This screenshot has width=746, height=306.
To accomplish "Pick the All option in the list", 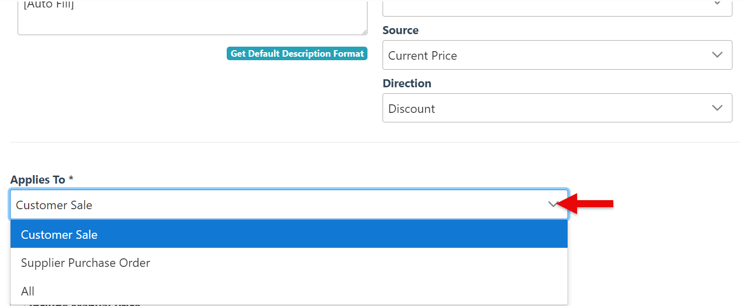I will click(289, 291).
